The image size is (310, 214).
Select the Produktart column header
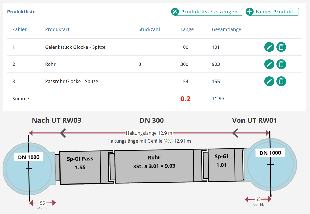coord(57,29)
